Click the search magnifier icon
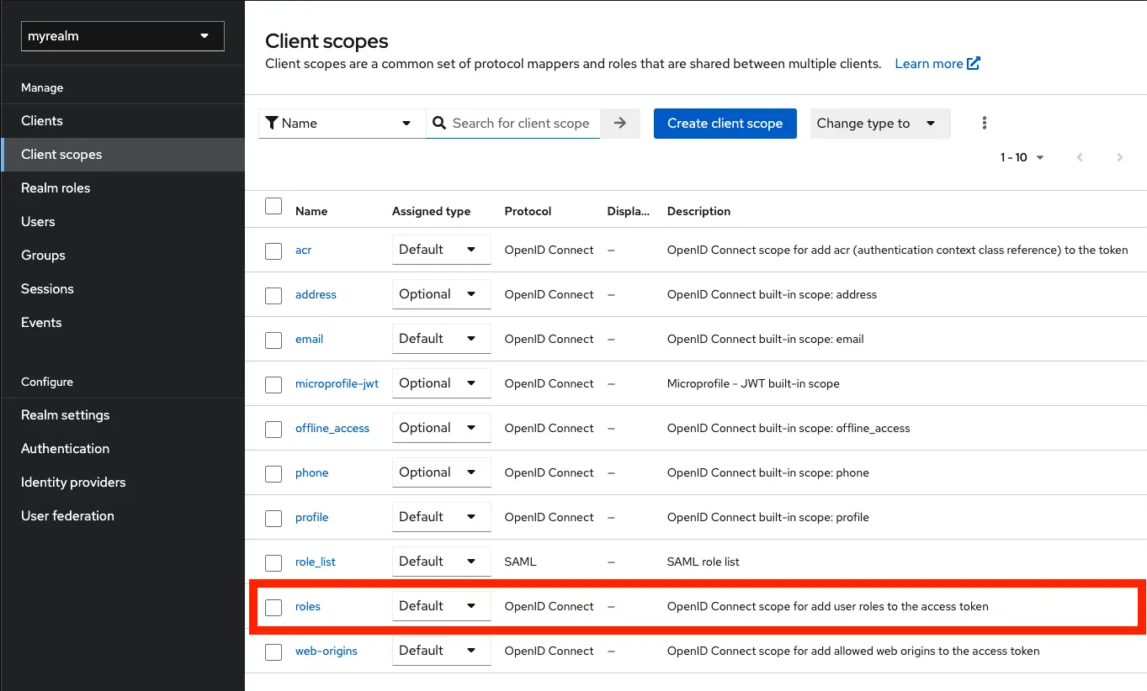1147x691 pixels. [x=438, y=123]
